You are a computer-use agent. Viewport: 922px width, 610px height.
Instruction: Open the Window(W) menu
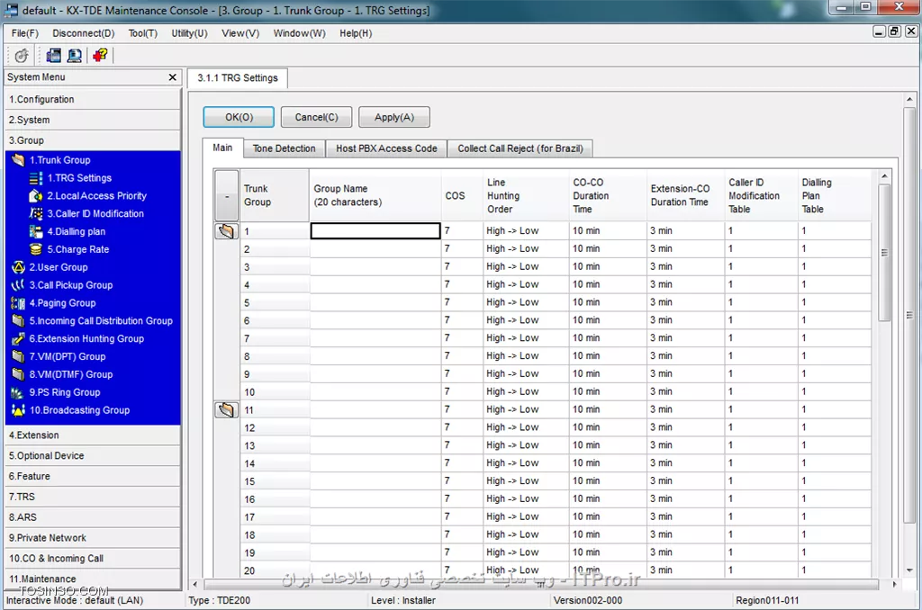click(299, 33)
